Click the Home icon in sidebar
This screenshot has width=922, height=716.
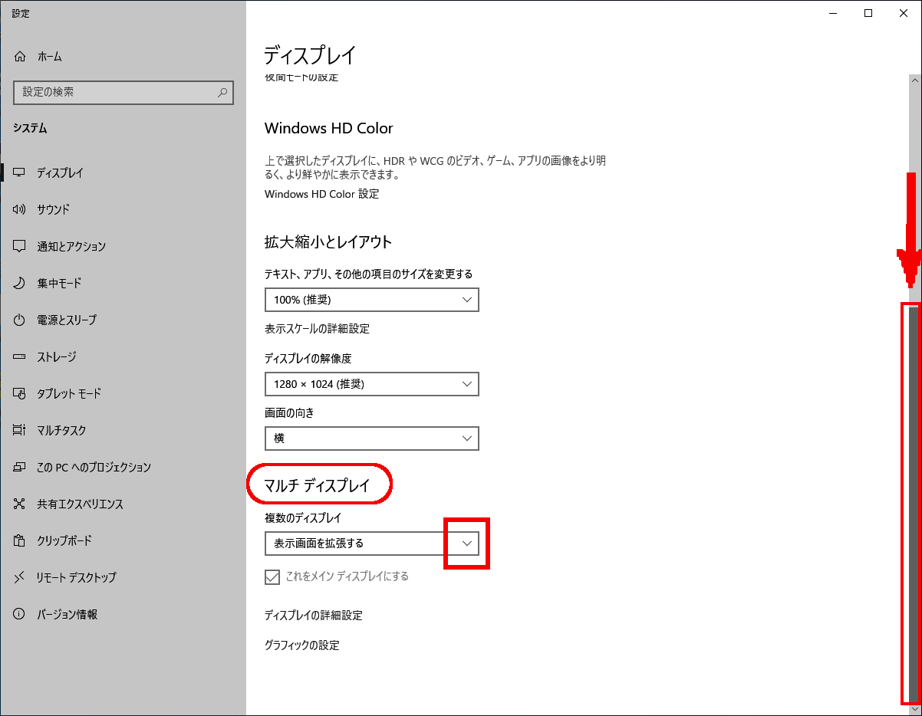tap(20, 57)
